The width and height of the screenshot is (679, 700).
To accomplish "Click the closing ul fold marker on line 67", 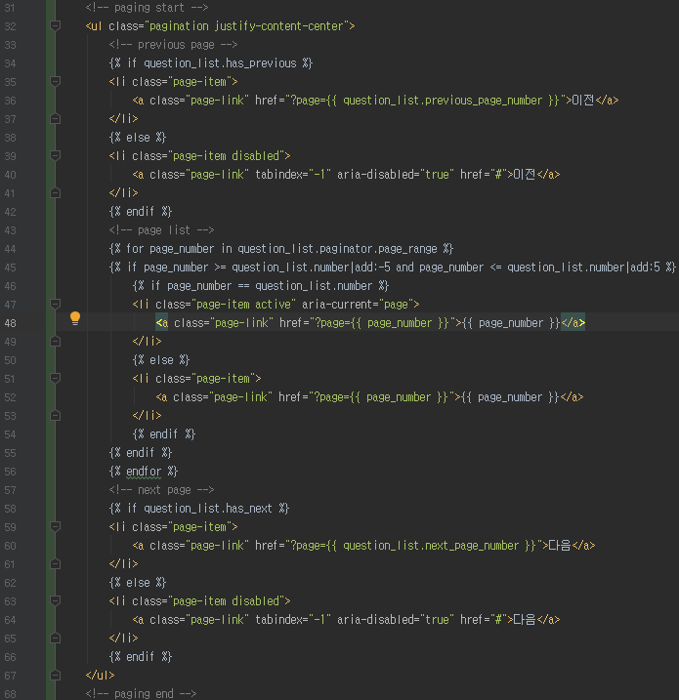I will 56,675.
